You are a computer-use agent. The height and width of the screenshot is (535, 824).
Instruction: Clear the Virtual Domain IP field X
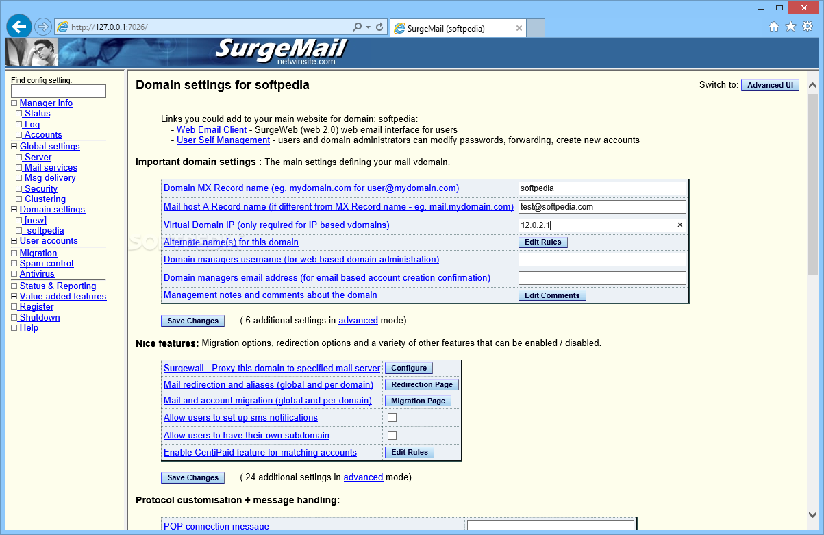pos(680,225)
